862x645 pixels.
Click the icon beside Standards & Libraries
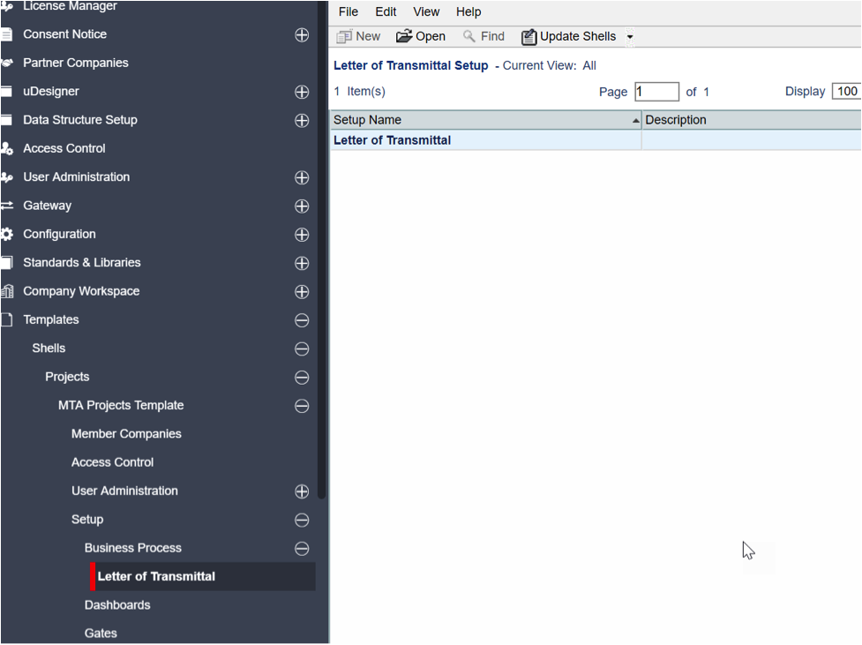(6, 263)
